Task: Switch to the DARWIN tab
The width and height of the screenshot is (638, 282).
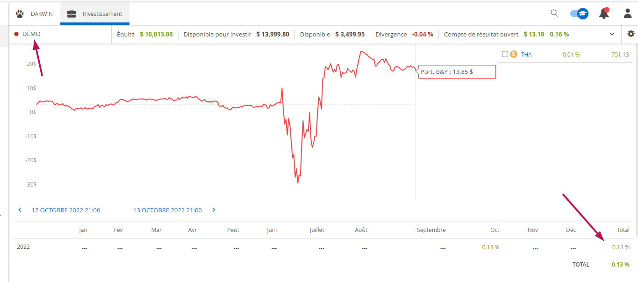Action: (x=42, y=14)
